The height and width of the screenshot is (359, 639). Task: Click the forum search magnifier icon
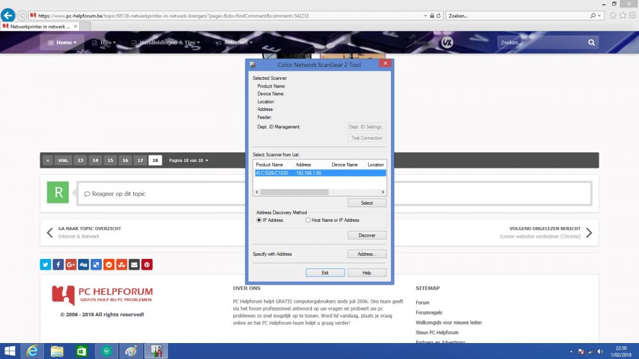tap(591, 42)
